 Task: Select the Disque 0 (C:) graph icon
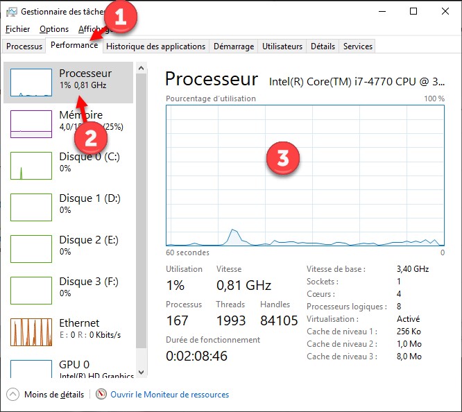(x=31, y=166)
